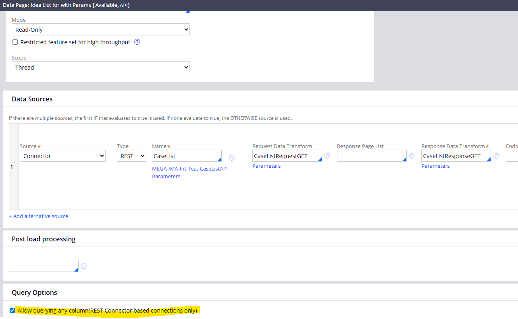Open the Type dropdown showing REST
The width and height of the screenshot is (518, 319).
click(131, 156)
